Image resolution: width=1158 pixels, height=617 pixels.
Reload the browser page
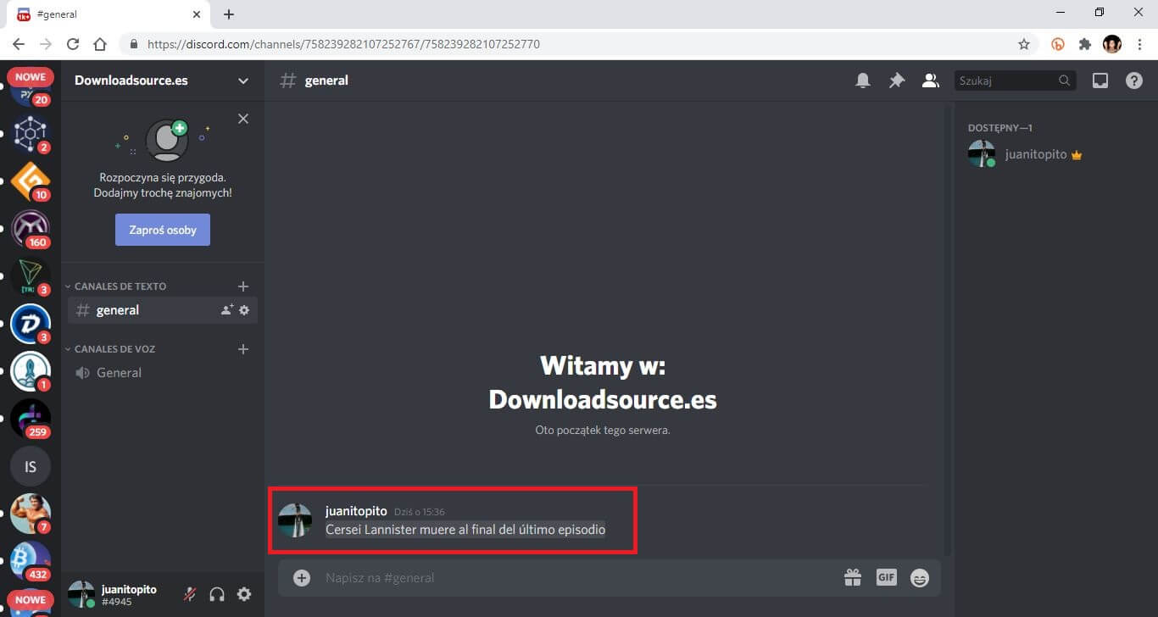tap(73, 44)
